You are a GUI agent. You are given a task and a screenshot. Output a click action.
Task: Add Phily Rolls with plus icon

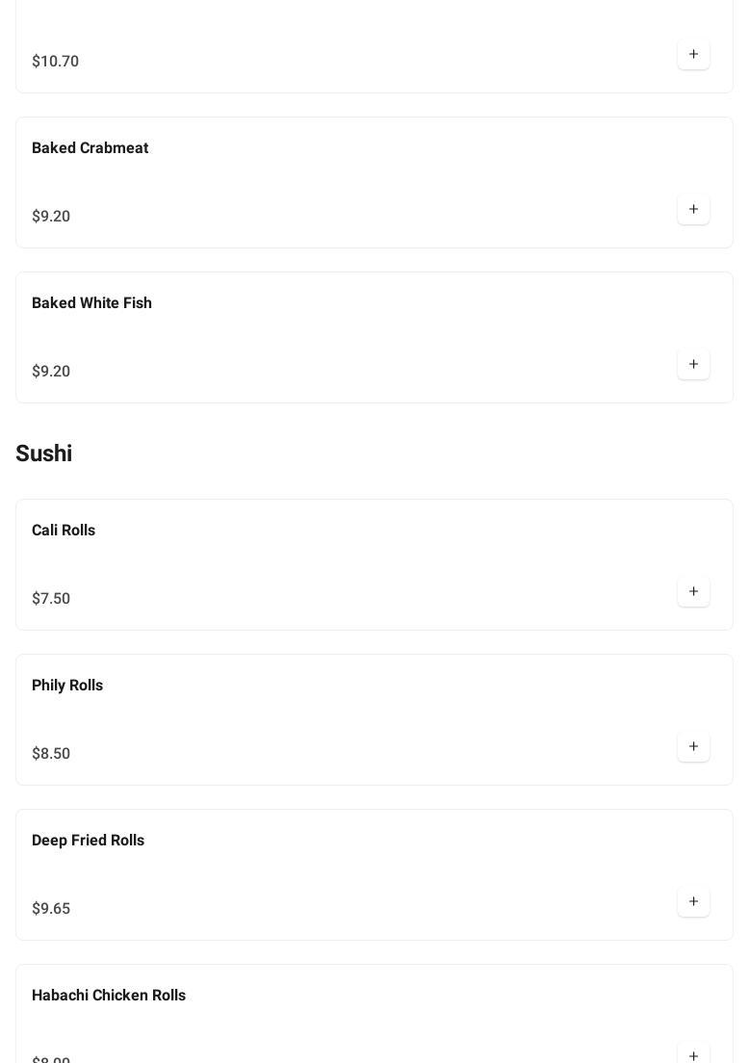click(693, 747)
